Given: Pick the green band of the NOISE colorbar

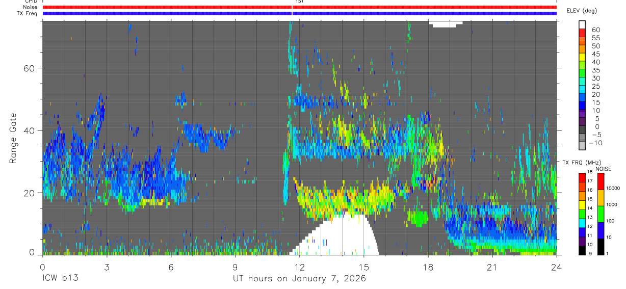Looking at the screenshot, I should coord(601,214).
